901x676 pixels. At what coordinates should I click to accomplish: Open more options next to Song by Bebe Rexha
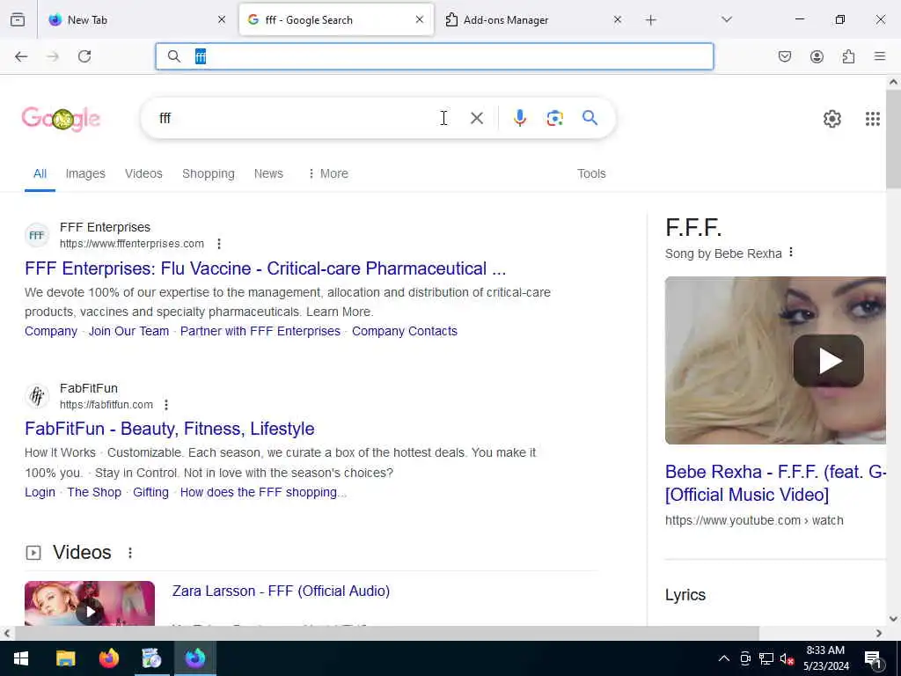(791, 252)
